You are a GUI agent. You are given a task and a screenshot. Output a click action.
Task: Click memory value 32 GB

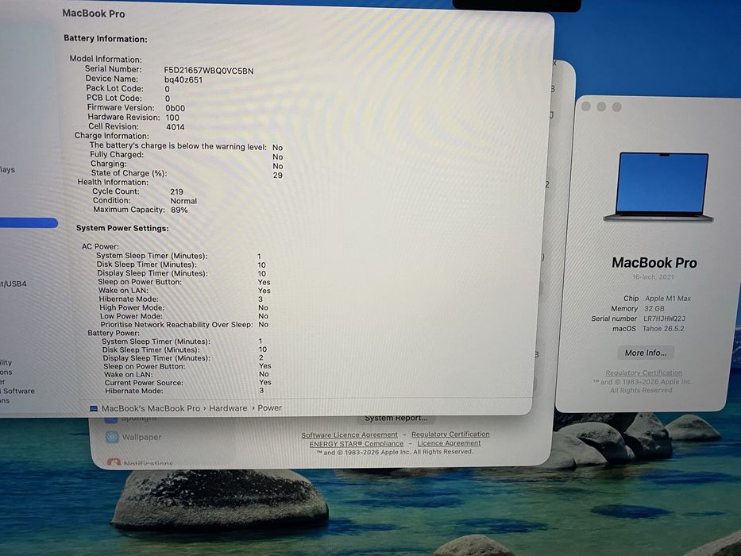pyautogui.click(x=654, y=308)
